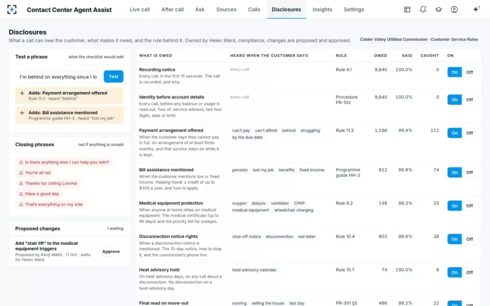Open the notifications bell
Screen dimensions: 490x306
423,9
